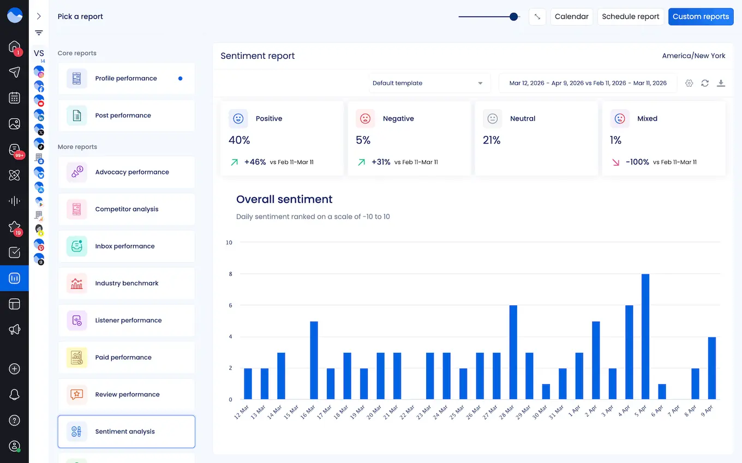The width and height of the screenshot is (742, 463).
Task: Open the Reviews star icon with 19 badge
Action: pos(14,227)
